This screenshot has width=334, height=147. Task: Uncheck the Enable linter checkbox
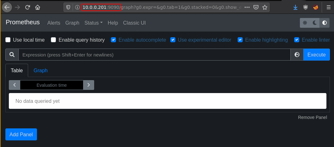(x=297, y=40)
